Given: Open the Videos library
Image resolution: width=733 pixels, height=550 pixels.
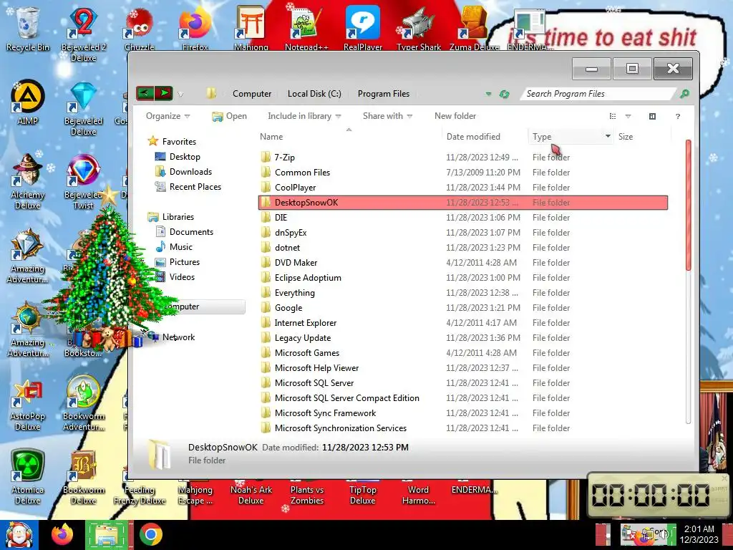Looking at the screenshot, I should click(x=175, y=277).
